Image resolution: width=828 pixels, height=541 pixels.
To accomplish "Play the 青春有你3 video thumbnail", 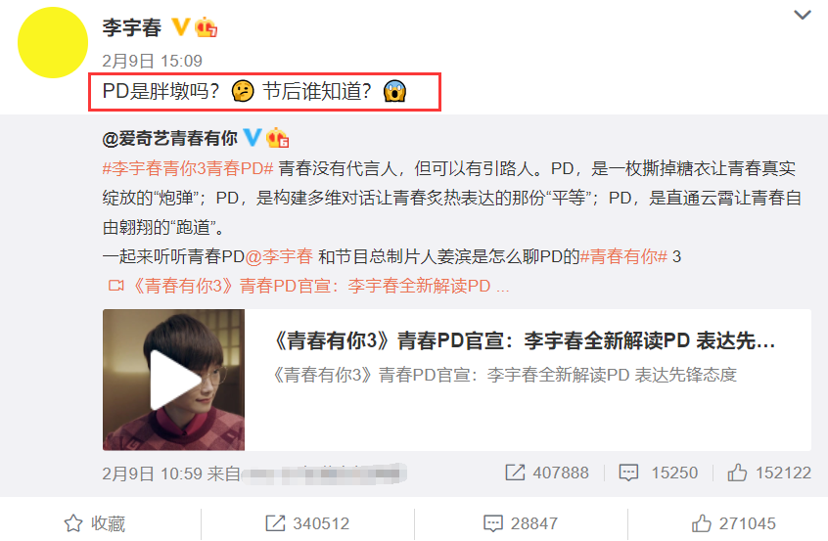I will [174, 380].
